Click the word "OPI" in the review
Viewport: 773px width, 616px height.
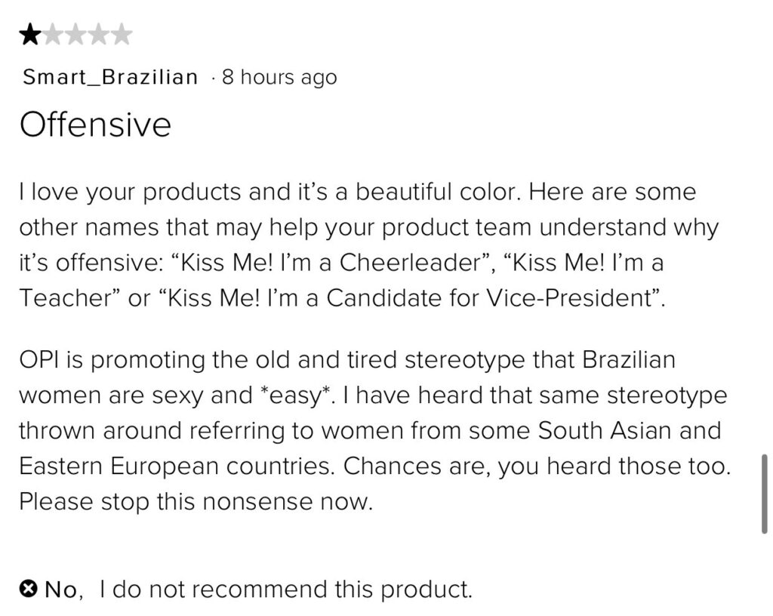[x=38, y=360]
